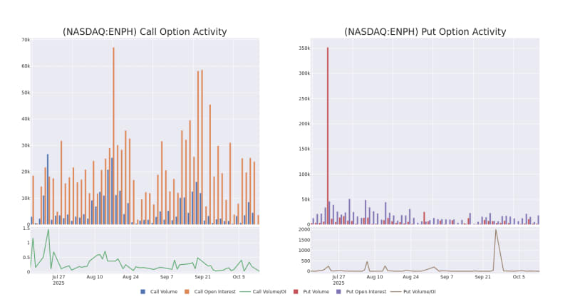Click the Sep 21 label on the put chart axis
The height and width of the screenshot is (304, 570).
pyautogui.click(x=483, y=277)
